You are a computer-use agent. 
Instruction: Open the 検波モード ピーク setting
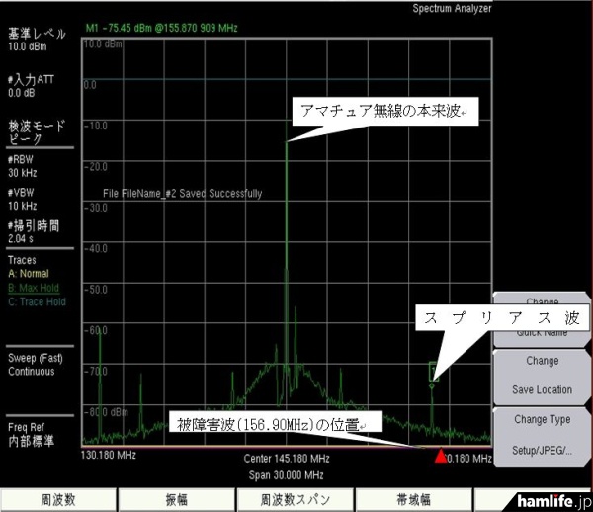35,134
